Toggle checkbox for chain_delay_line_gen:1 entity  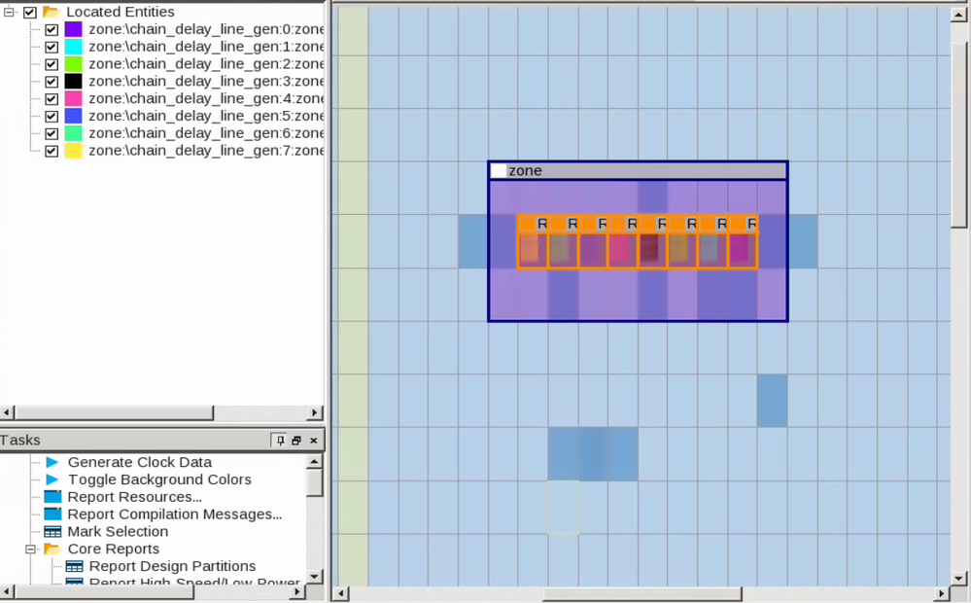(x=52, y=47)
